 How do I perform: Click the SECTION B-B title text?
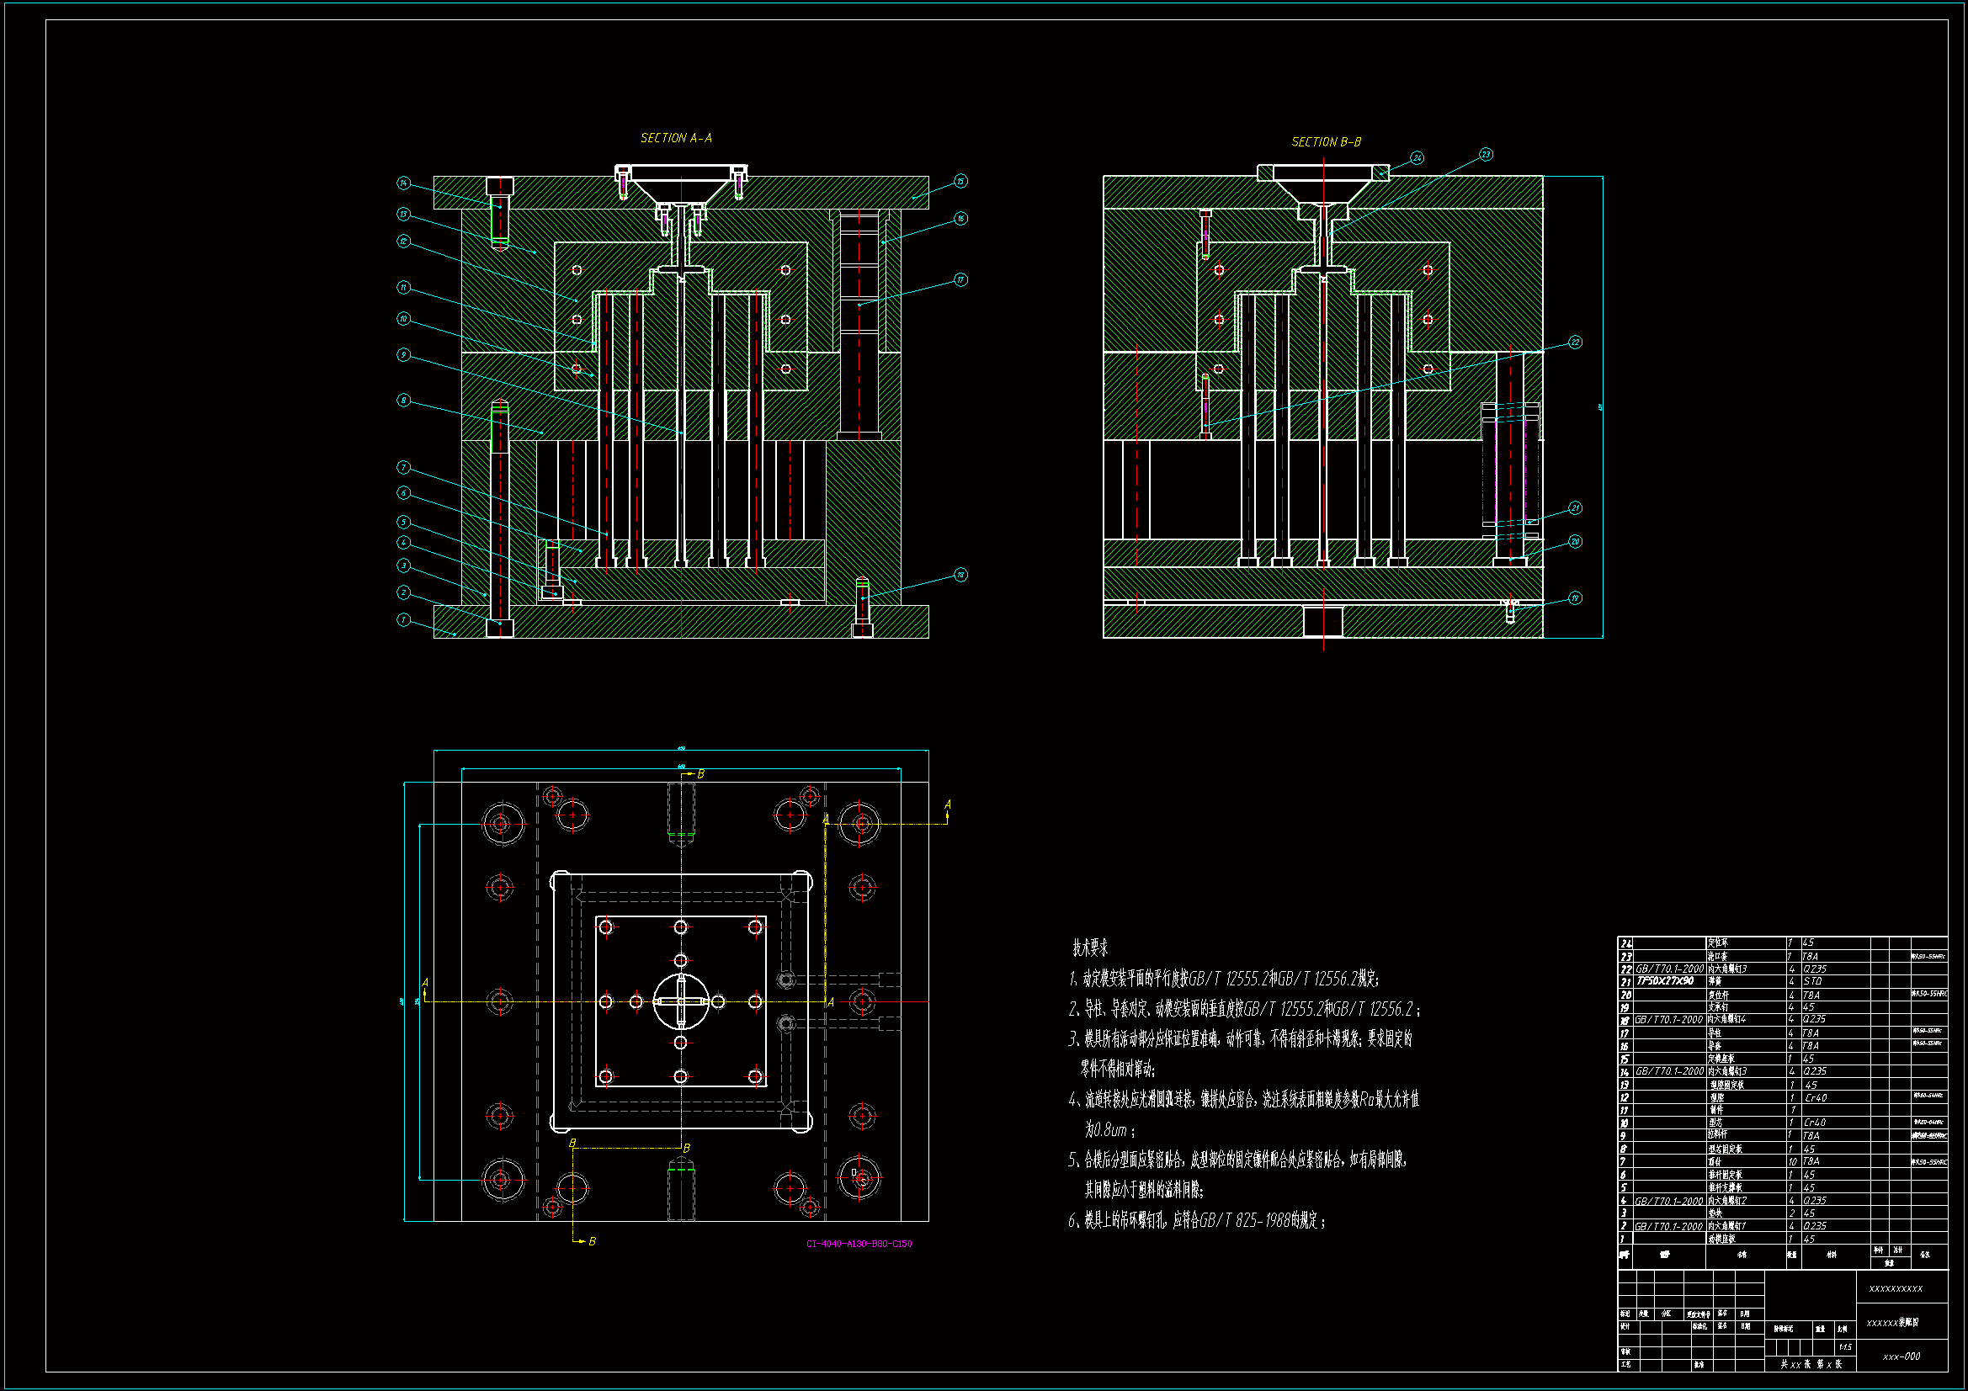click(x=1326, y=142)
